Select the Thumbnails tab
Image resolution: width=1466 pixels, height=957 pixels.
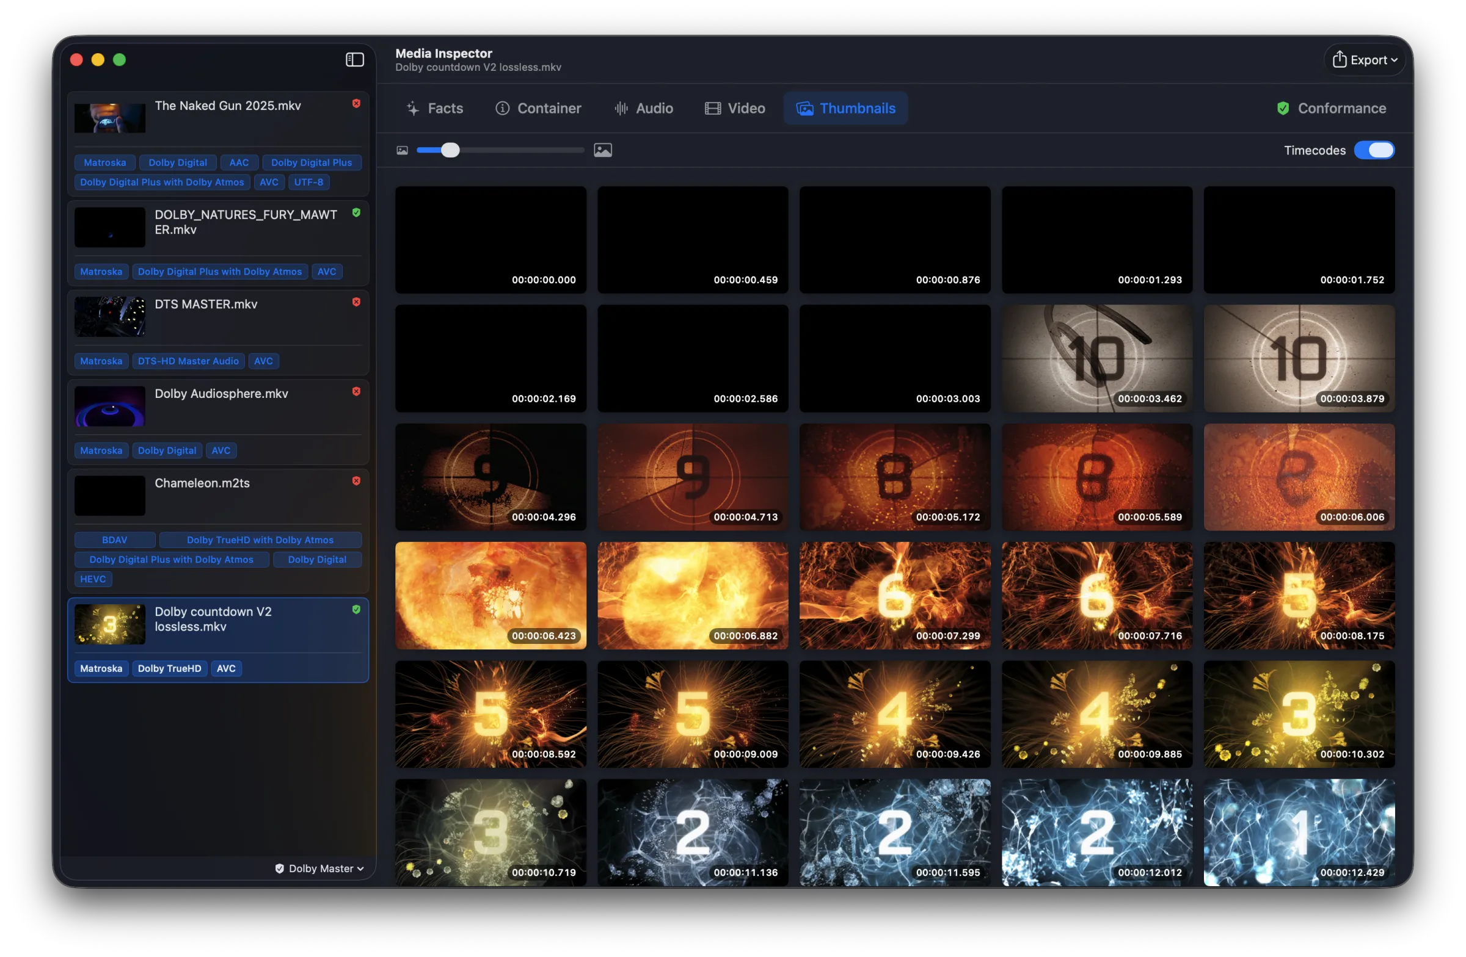click(846, 108)
